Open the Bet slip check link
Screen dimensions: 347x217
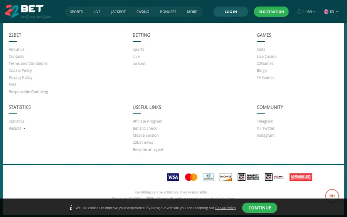coord(145,128)
